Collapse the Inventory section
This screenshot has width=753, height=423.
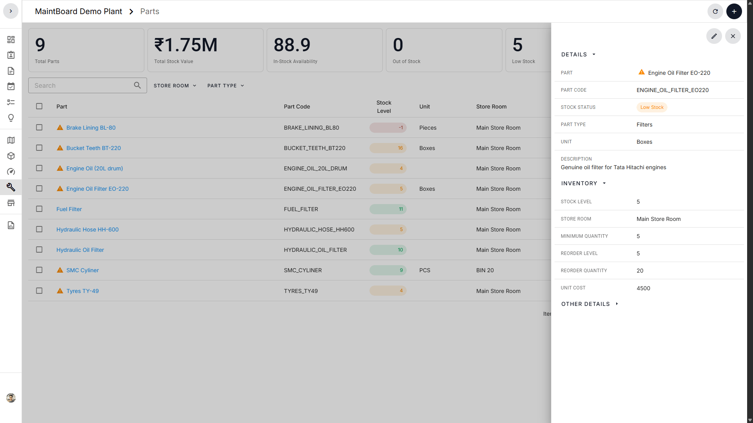[583, 183]
